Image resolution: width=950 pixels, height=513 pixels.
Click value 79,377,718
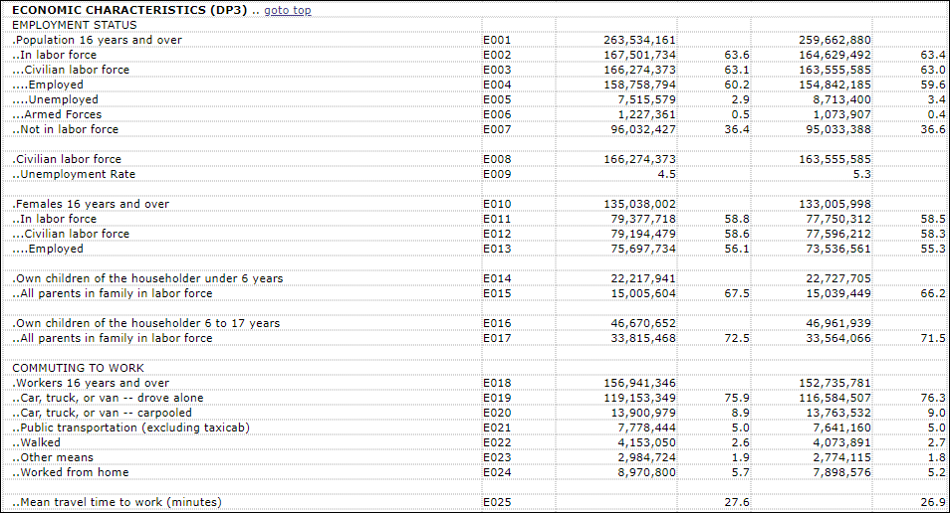[643, 219]
